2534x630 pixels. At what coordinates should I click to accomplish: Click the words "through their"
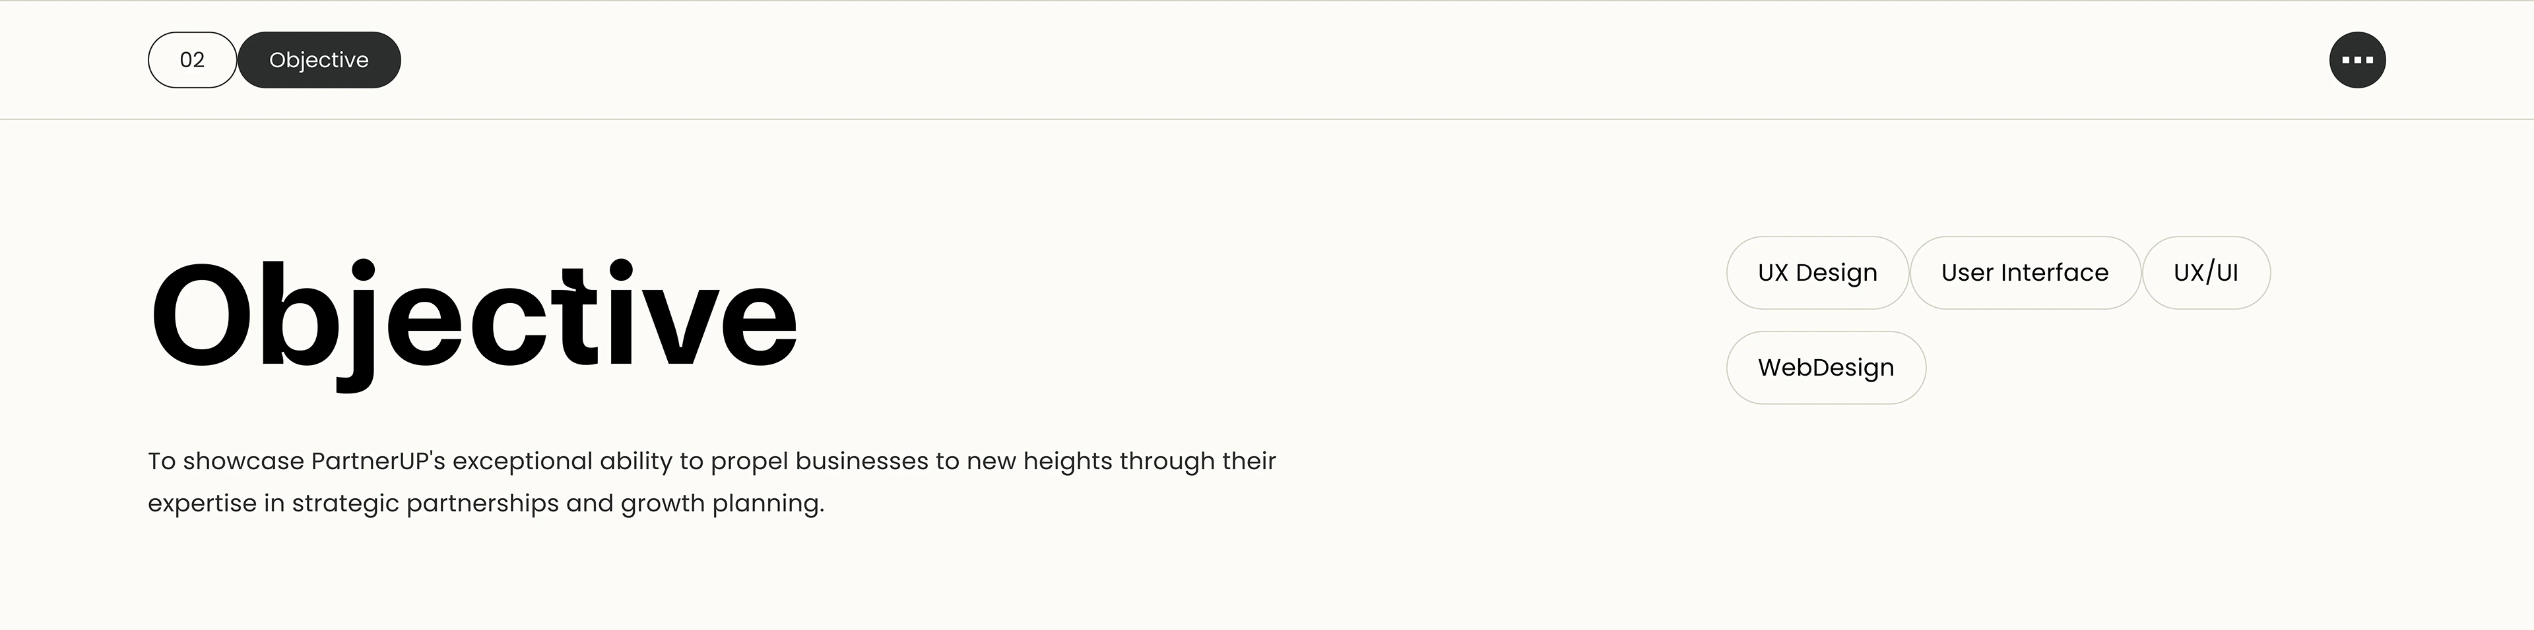coord(1197,461)
